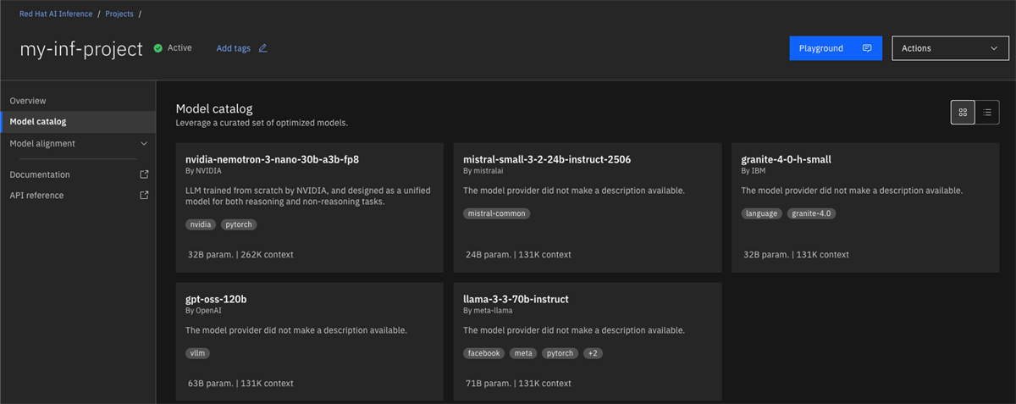Click the granite-4.0 tag chip

point(811,213)
